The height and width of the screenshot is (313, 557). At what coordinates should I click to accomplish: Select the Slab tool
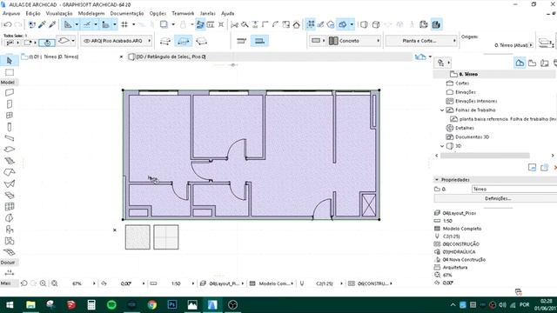pos(10,150)
